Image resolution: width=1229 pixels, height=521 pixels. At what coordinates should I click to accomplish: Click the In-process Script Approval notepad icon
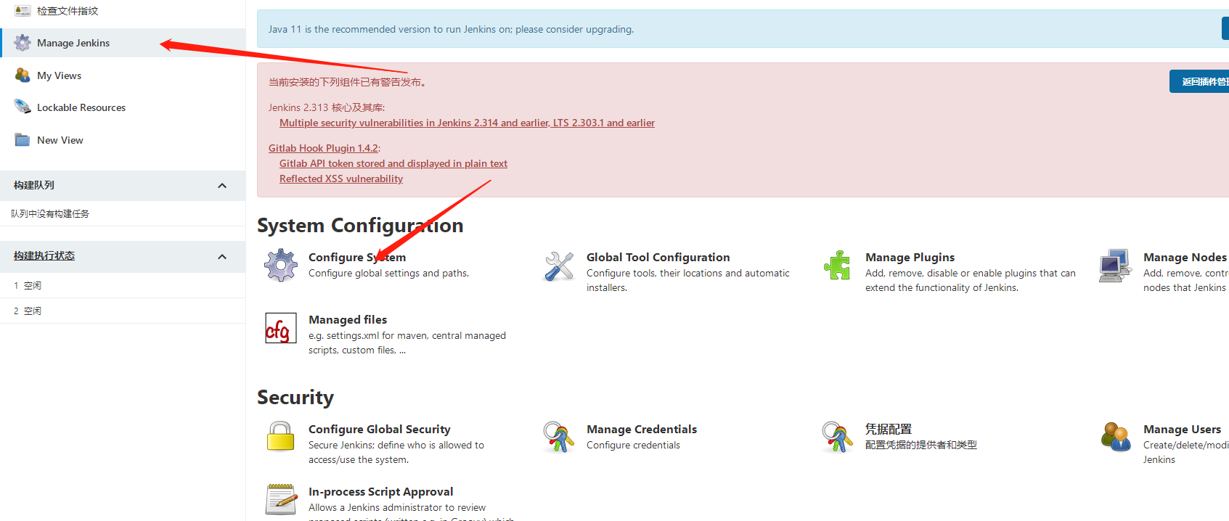(281, 499)
